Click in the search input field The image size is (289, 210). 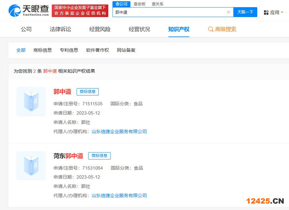pos(169,12)
